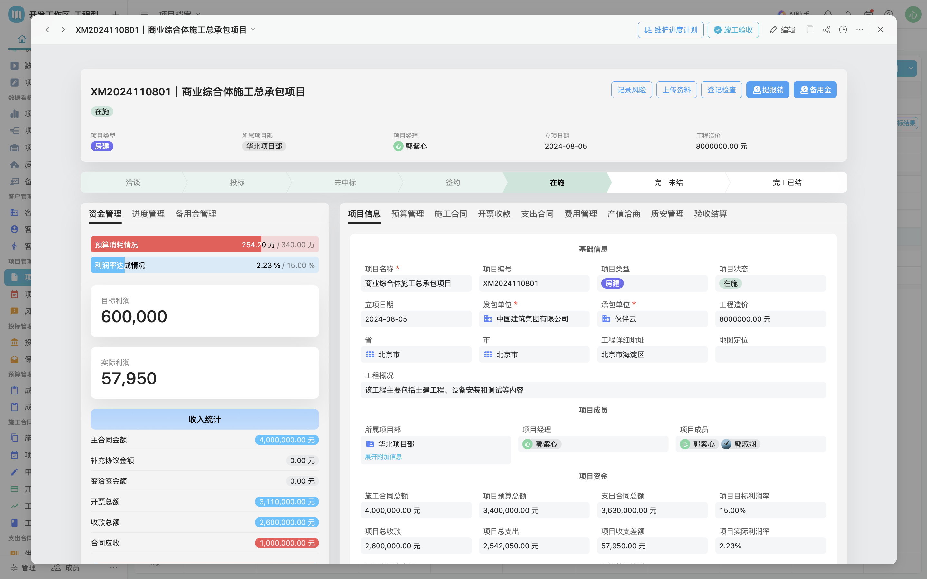This screenshot has width=927, height=579.
Task: Switch to the 预算管理 tab
Action: click(407, 214)
